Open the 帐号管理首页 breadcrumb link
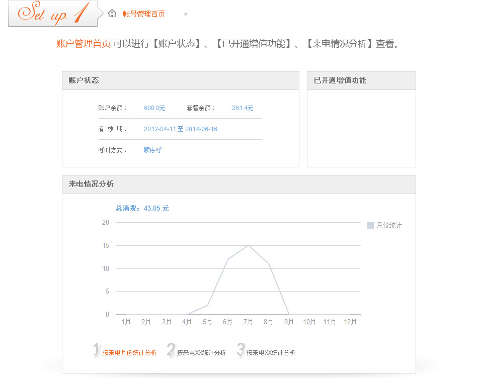The width and height of the screenshot is (478, 378). click(x=144, y=14)
